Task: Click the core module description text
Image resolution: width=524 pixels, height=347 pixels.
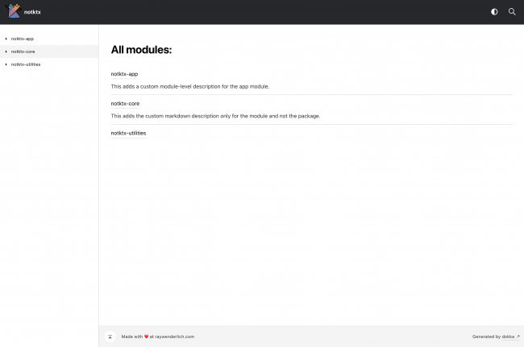Action: (x=215, y=116)
